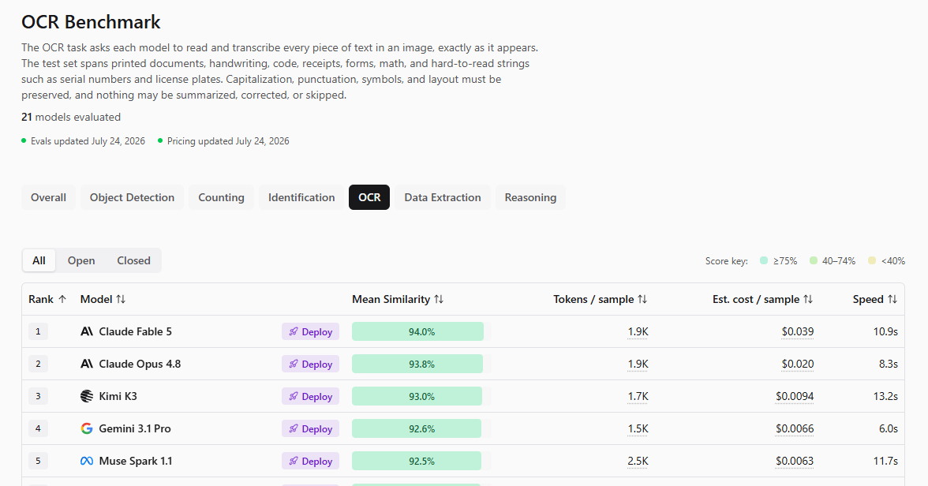Click the 6.0s speed value
928x486 pixels.
click(889, 428)
